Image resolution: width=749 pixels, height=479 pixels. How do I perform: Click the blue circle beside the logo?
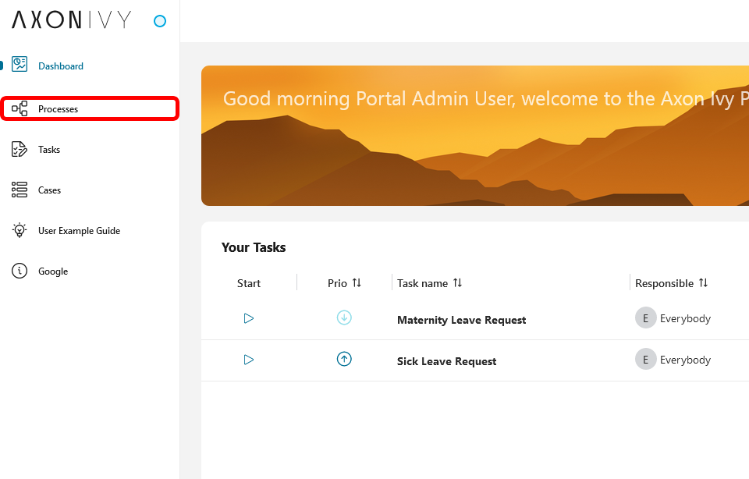pyautogui.click(x=160, y=21)
